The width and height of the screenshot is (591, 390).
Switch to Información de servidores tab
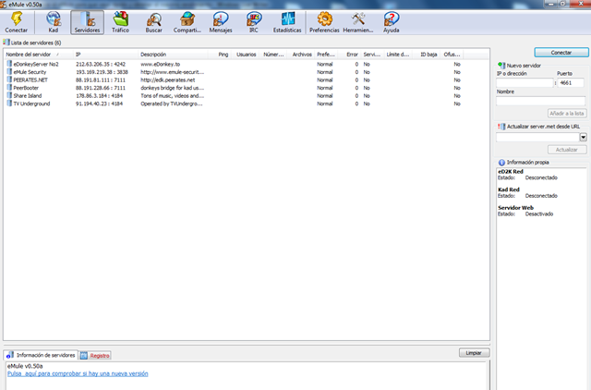pyautogui.click(x=41, y=355)
